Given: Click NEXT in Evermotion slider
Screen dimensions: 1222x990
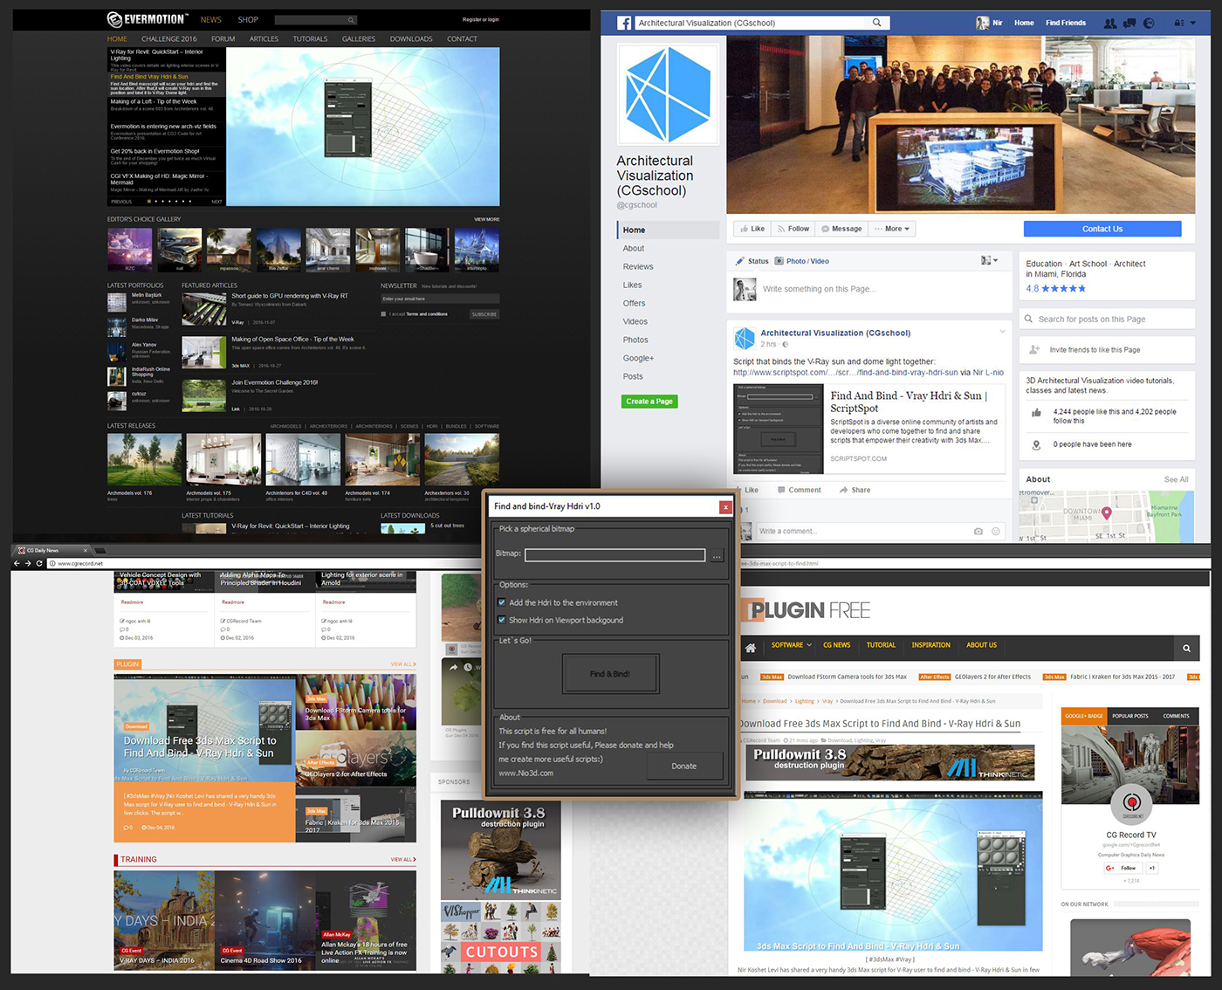Looking at the screenshot, I should [x=216, y=202].
